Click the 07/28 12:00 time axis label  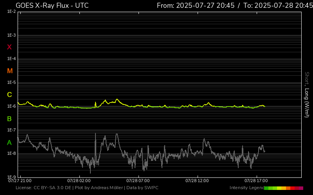point(197,181)
